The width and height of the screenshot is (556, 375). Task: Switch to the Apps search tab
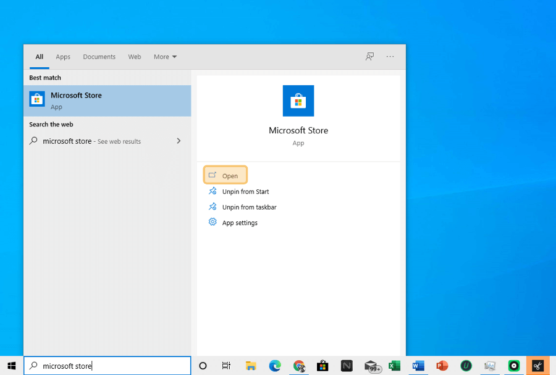63,57
